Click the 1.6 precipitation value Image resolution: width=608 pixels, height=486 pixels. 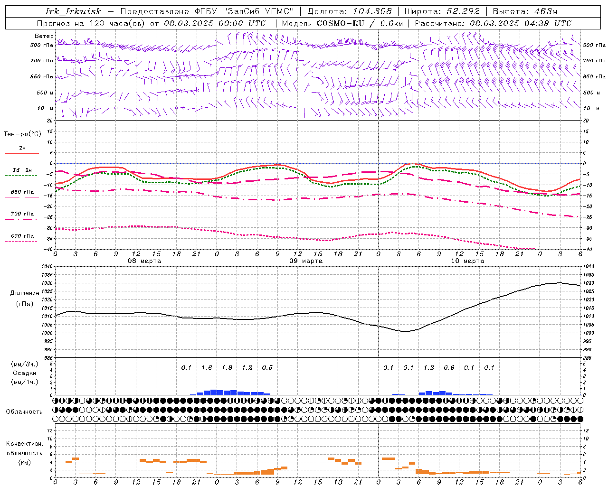207,367
